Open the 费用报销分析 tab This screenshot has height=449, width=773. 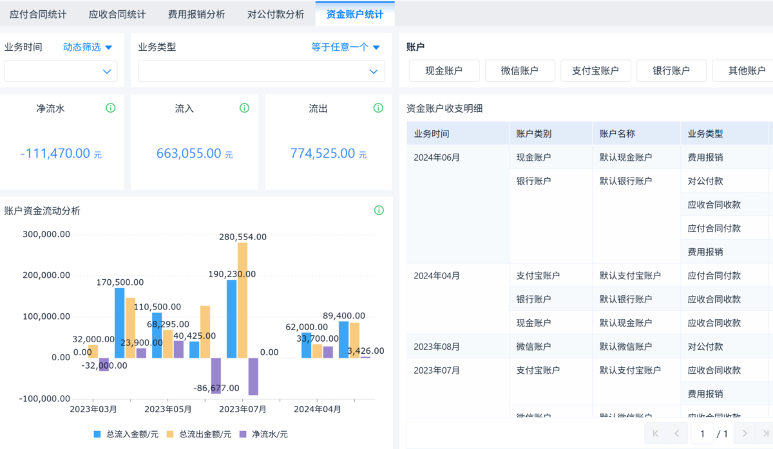tap(196, 14)
